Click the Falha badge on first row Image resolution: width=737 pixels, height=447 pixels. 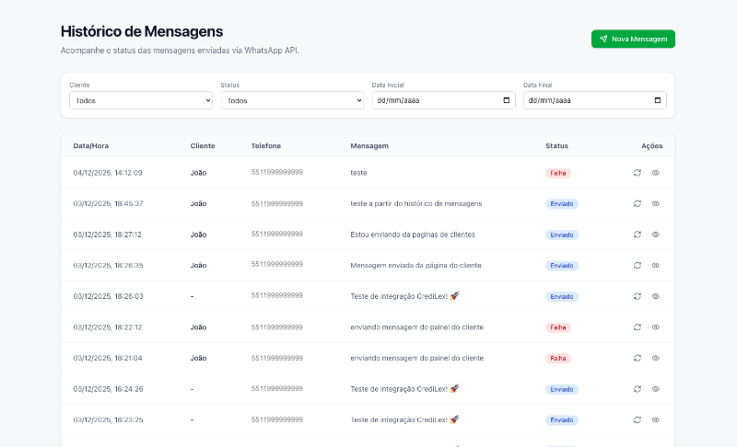[x=558, y=173]
